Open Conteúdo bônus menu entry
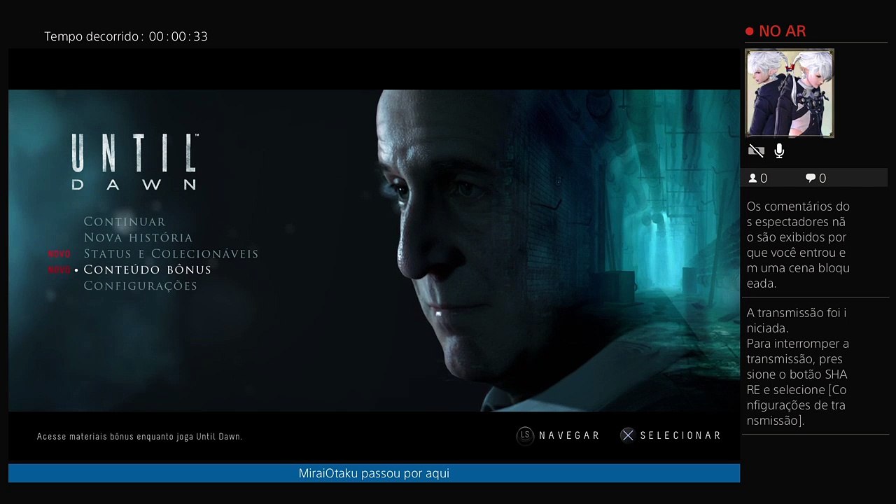 pyautogui.click(x=147, y=269)
